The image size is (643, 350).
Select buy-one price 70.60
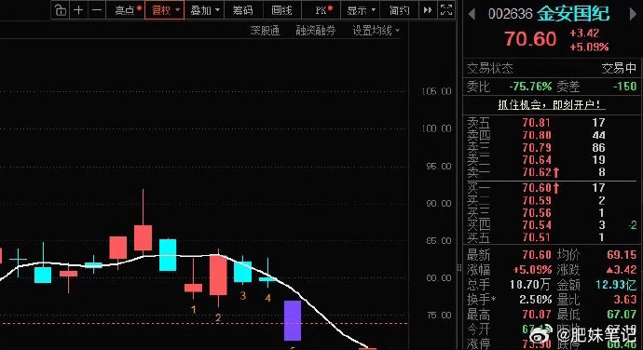pyautogui.click(x=537, y=188)
